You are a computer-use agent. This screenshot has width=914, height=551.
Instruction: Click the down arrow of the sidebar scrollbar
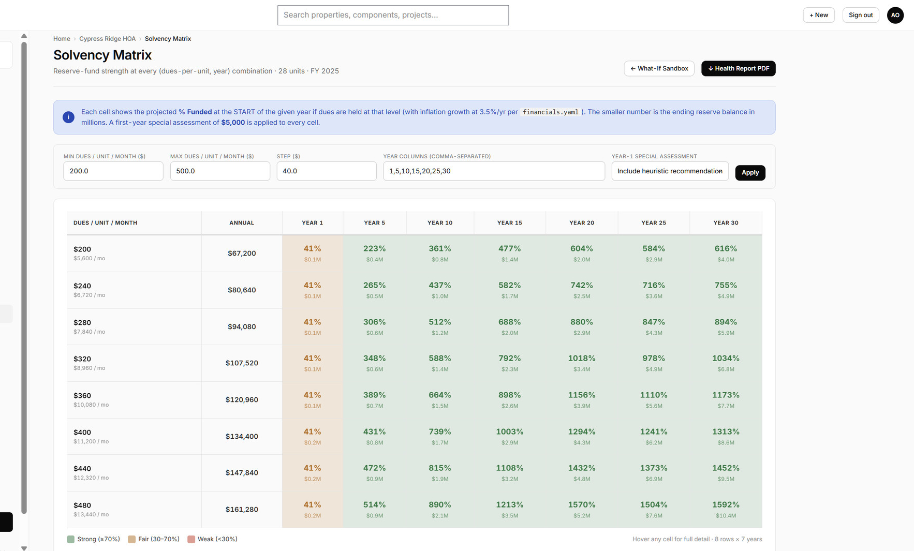[x=24, y=548]
